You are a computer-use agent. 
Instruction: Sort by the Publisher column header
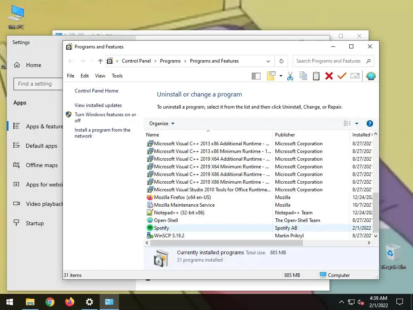coord(311,135)
